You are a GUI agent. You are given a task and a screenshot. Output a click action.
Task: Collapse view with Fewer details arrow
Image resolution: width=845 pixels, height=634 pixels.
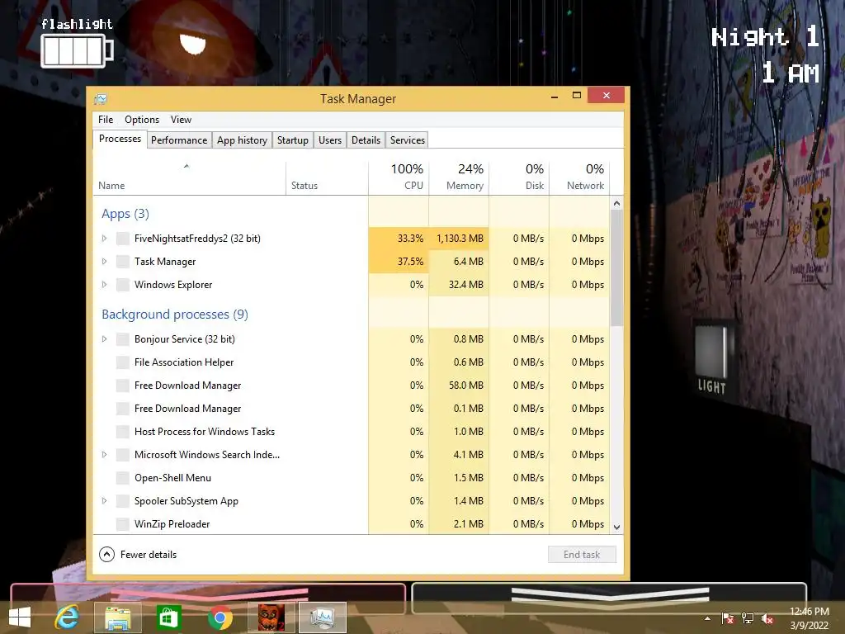pyautogui.click(x=106, y=554)
